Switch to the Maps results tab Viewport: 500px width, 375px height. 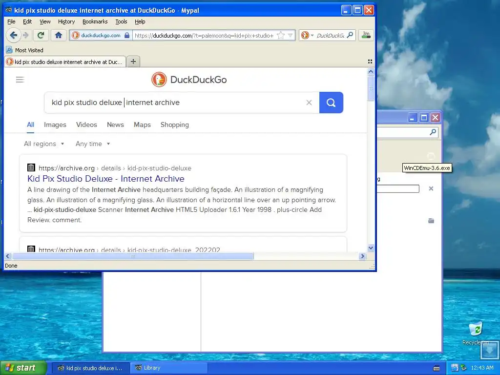pos(142,125)
